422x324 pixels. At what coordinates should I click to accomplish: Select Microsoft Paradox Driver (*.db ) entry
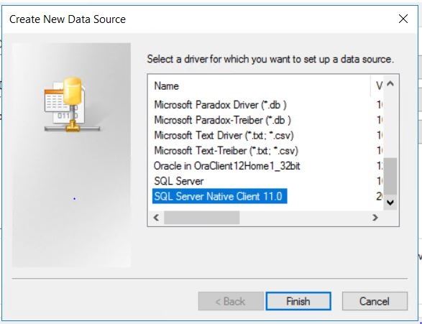pyautogui.click(x=220, y=105)
